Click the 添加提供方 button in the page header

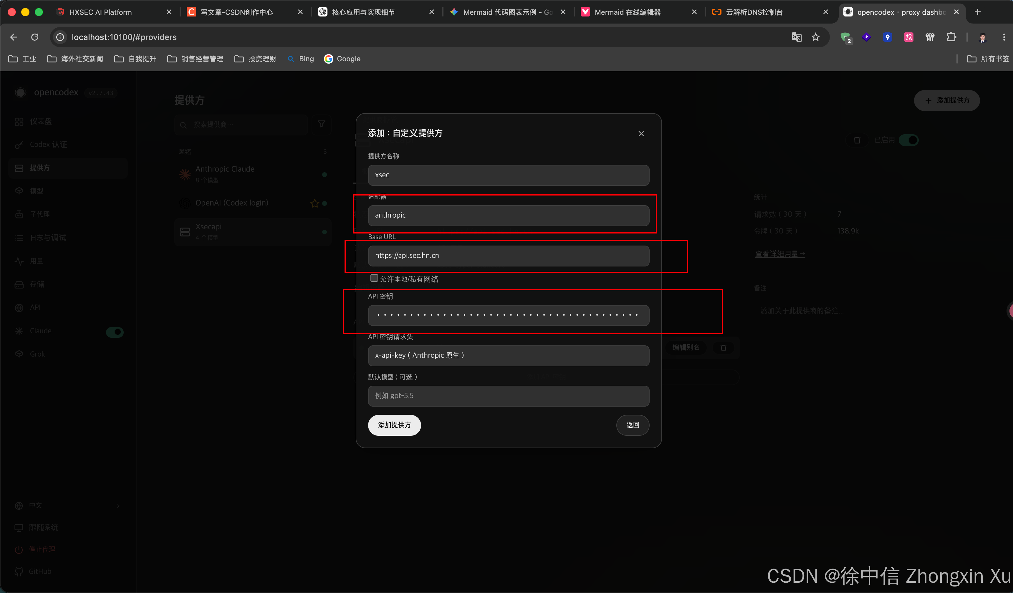(x=947, y=100)
